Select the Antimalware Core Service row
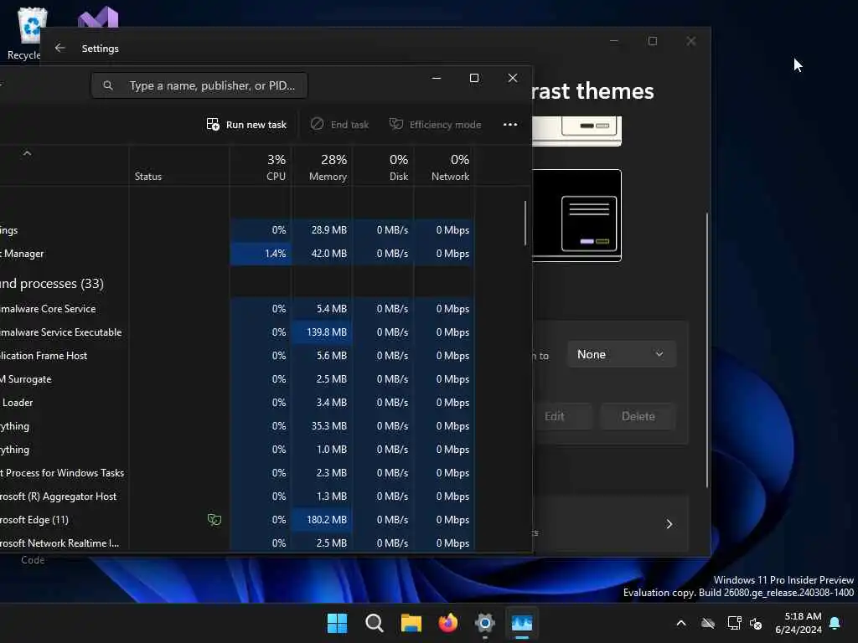 (x=237, y=309)
